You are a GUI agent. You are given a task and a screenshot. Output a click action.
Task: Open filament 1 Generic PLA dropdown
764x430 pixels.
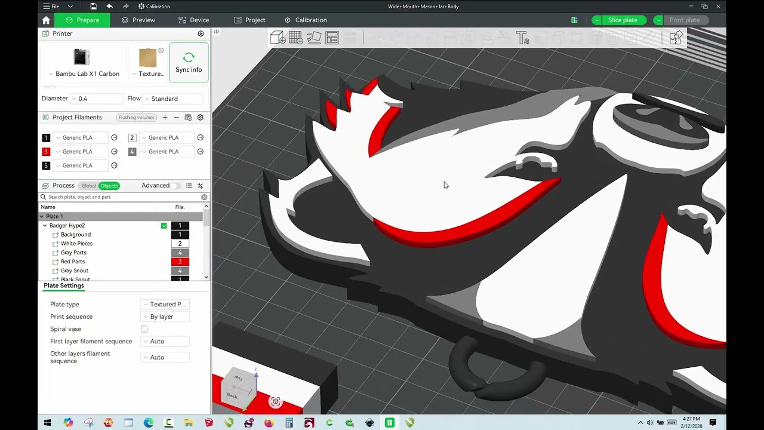tap(81, 137)
